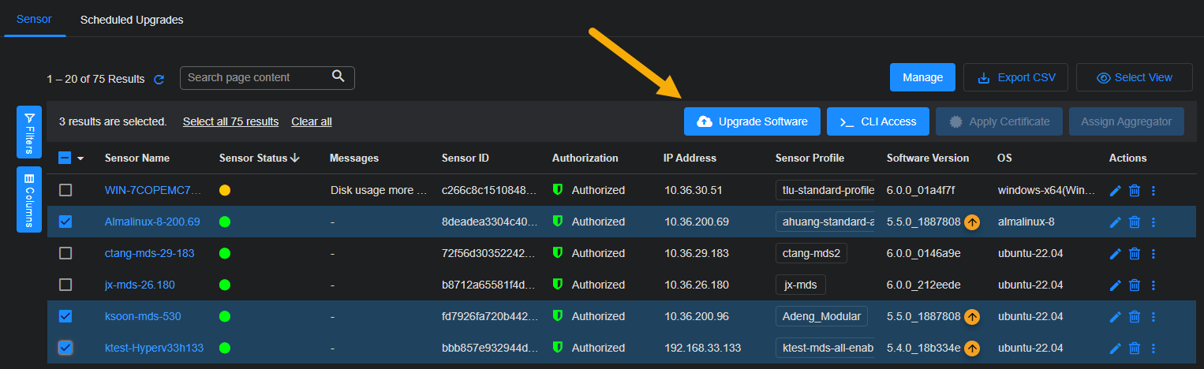
Task: Click Select all 75 results link
Action: (230, 121)
